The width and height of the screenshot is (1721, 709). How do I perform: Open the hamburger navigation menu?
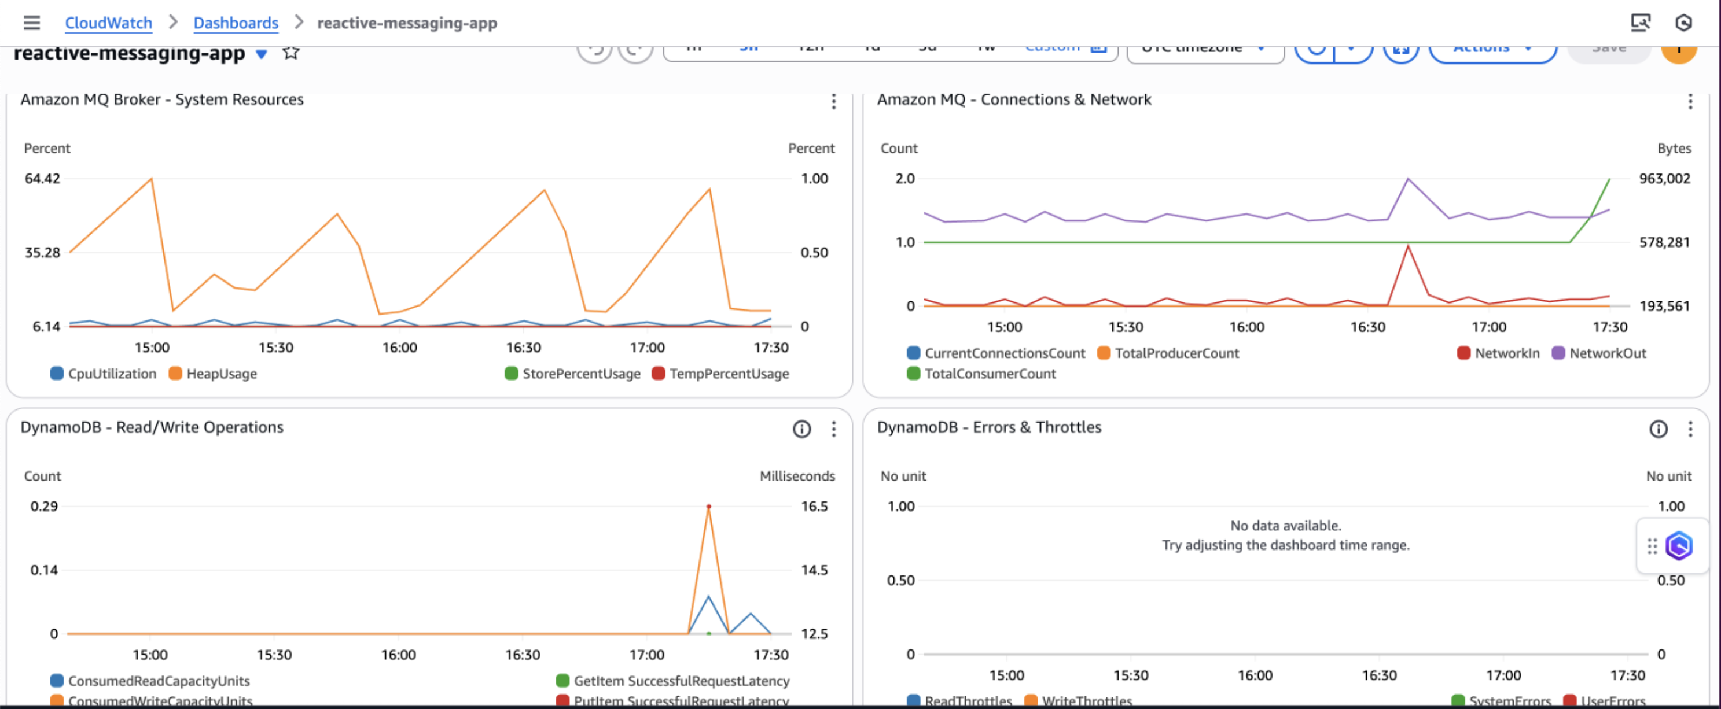tap(31, 23)
